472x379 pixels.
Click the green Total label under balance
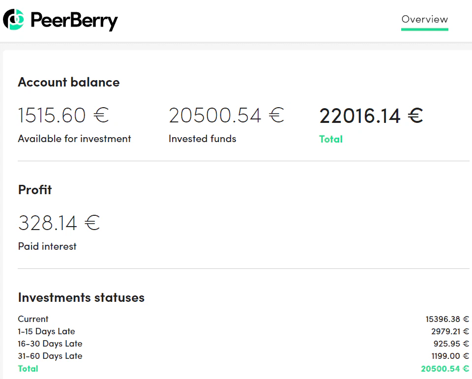330,139
